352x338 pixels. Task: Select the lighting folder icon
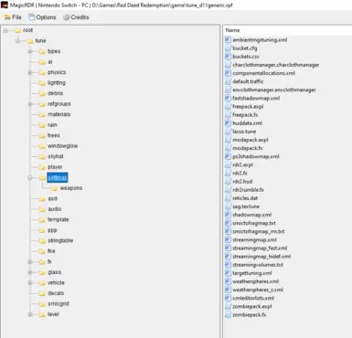point(42,83)
